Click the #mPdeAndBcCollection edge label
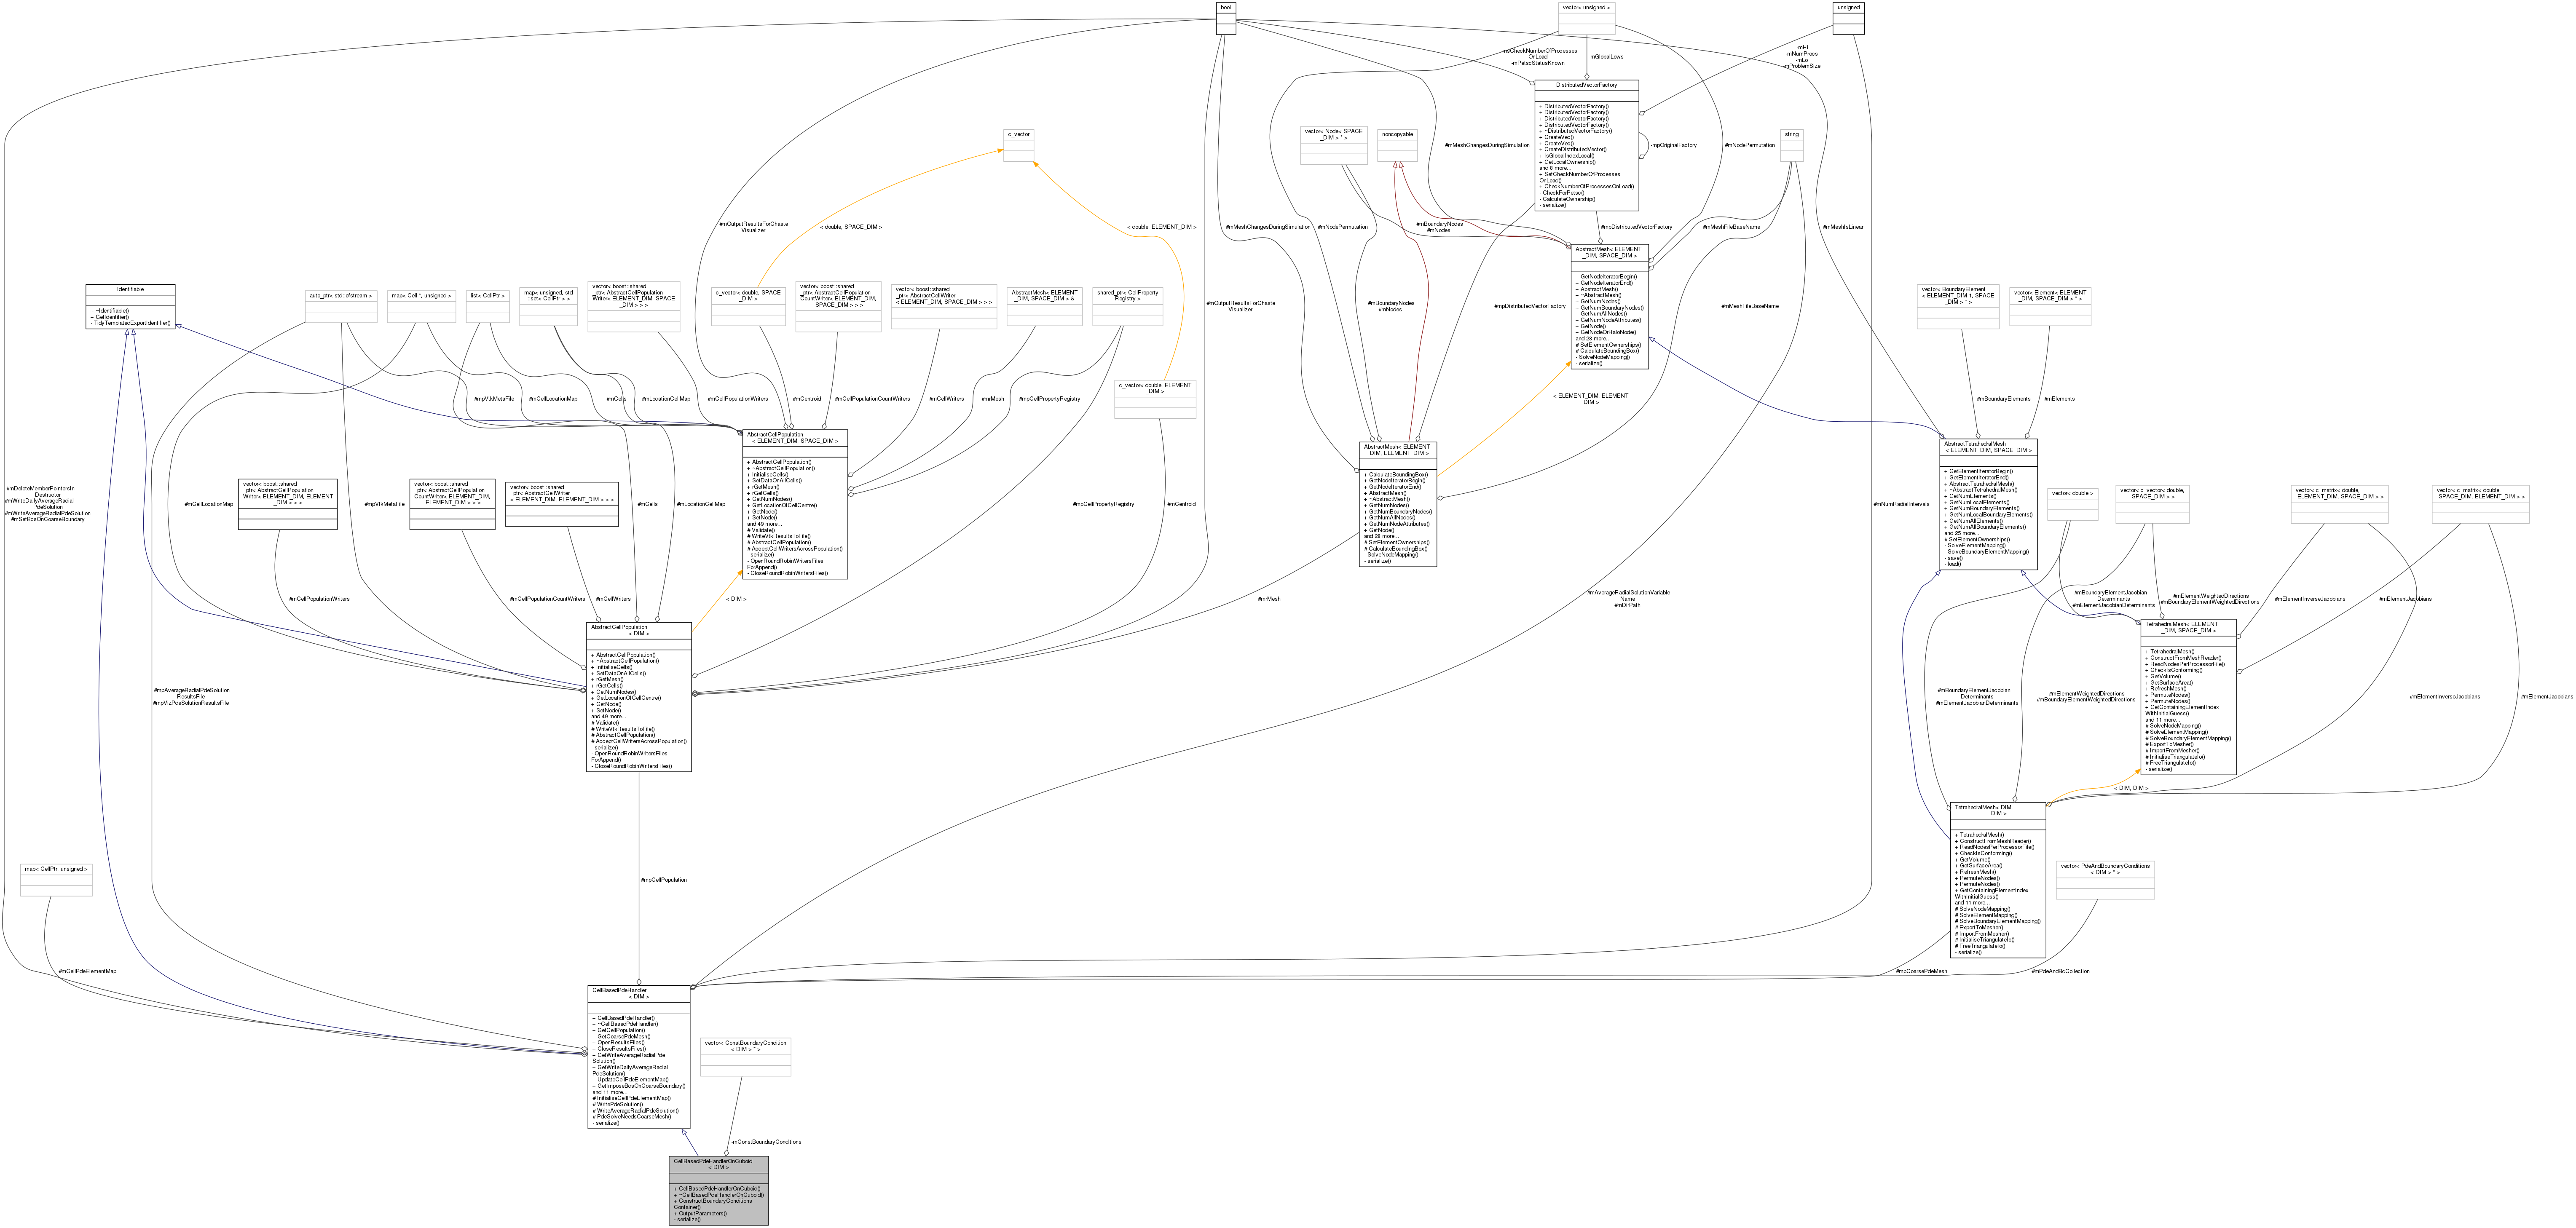2576x1228 pixels. pyautogui.click(x=2060, y=971)
